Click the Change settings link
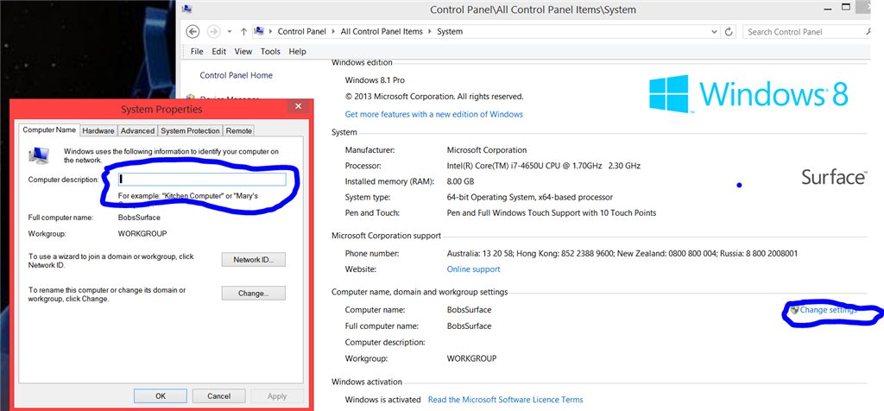The height and width of the screenshot is (411, 884). (x=828, y=309)
